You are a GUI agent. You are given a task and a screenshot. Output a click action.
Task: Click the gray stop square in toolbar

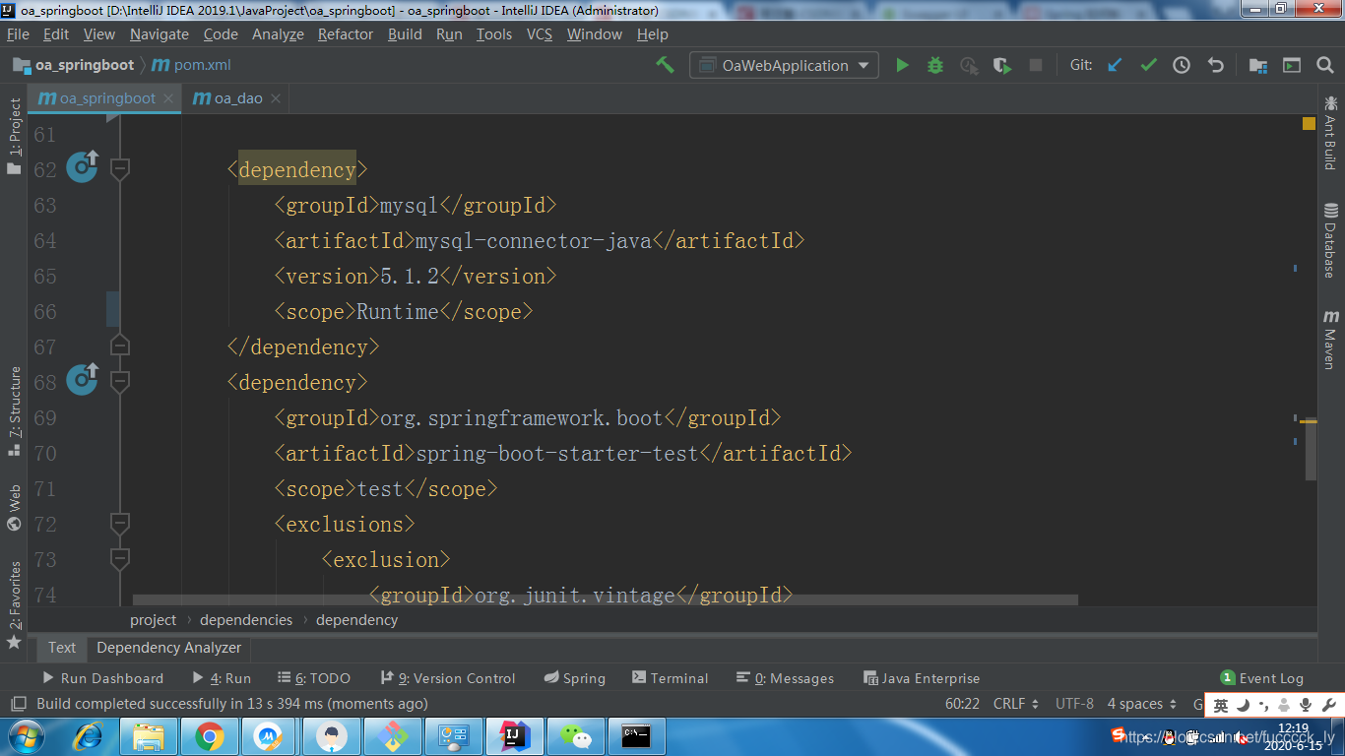tap(1036, 65)
